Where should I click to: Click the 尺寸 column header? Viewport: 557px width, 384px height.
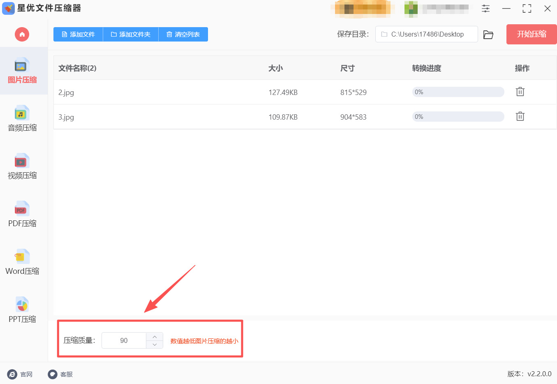click(347, 68)
